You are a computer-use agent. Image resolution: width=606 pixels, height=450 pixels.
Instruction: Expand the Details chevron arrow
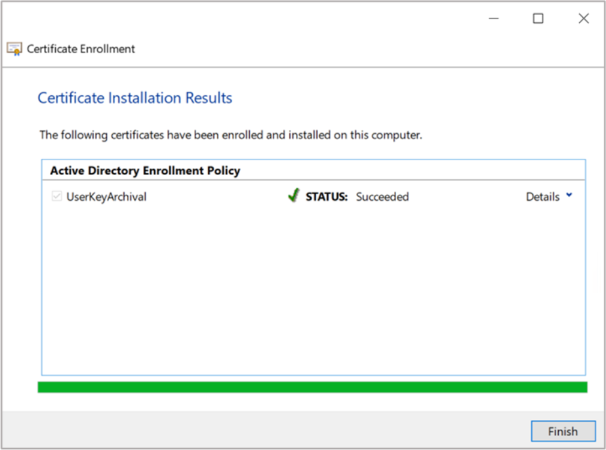click(x=569, y=195)
